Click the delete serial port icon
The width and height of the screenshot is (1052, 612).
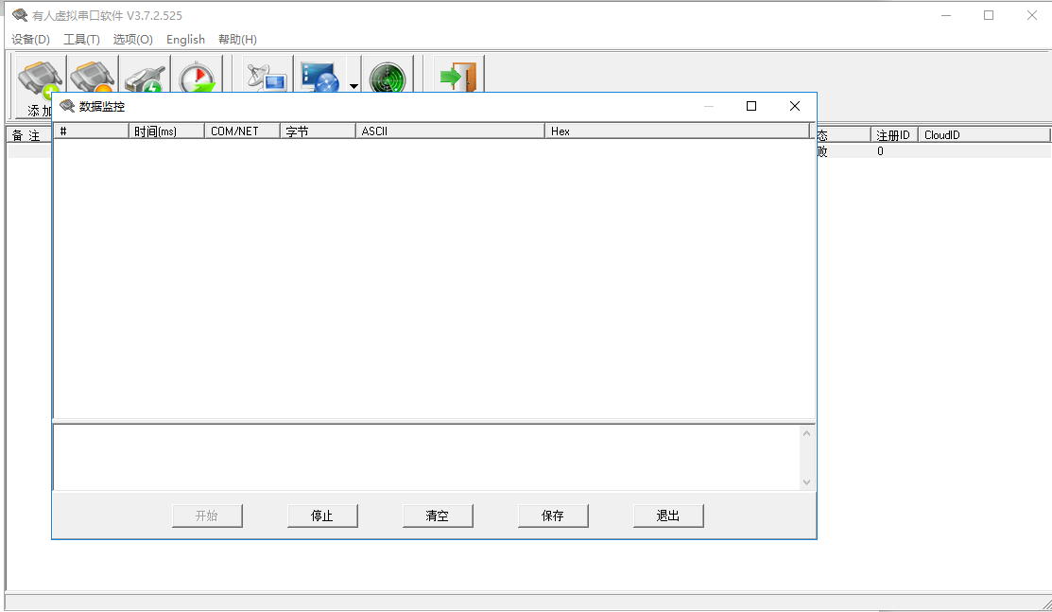pos(93,76)
